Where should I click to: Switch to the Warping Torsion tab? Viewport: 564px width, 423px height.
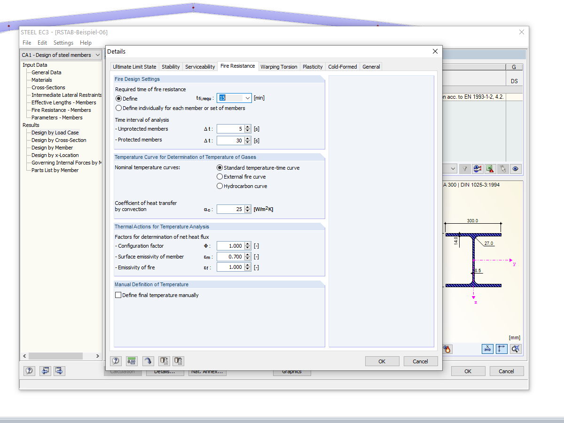pos(279,66)
